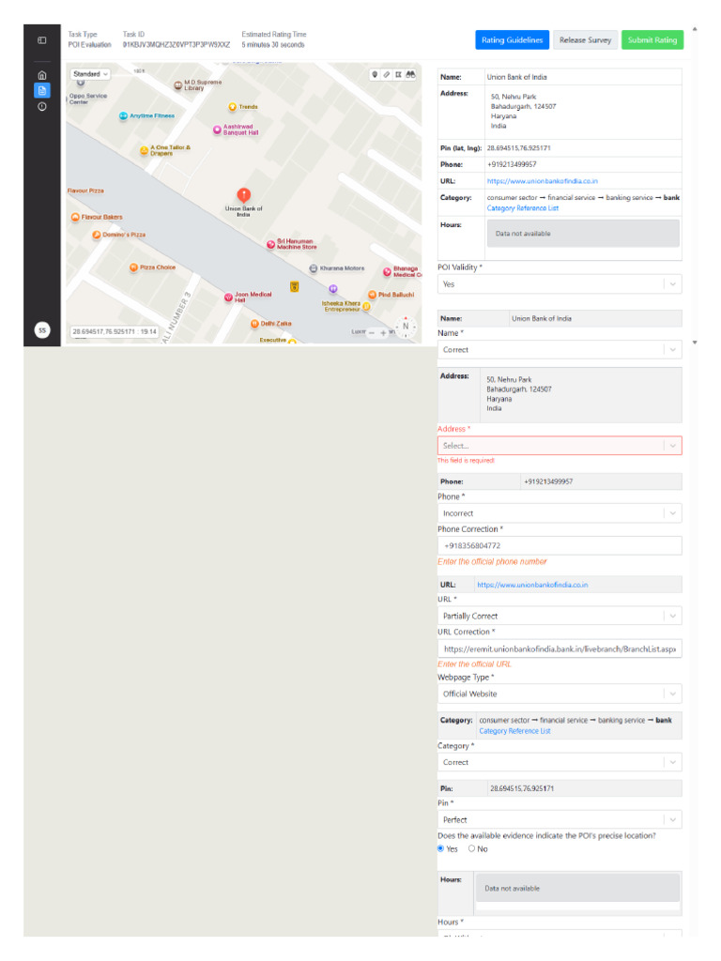721x961 pixels.
Task: Click the Trends store map marker
Action: [x=233, y=107]
